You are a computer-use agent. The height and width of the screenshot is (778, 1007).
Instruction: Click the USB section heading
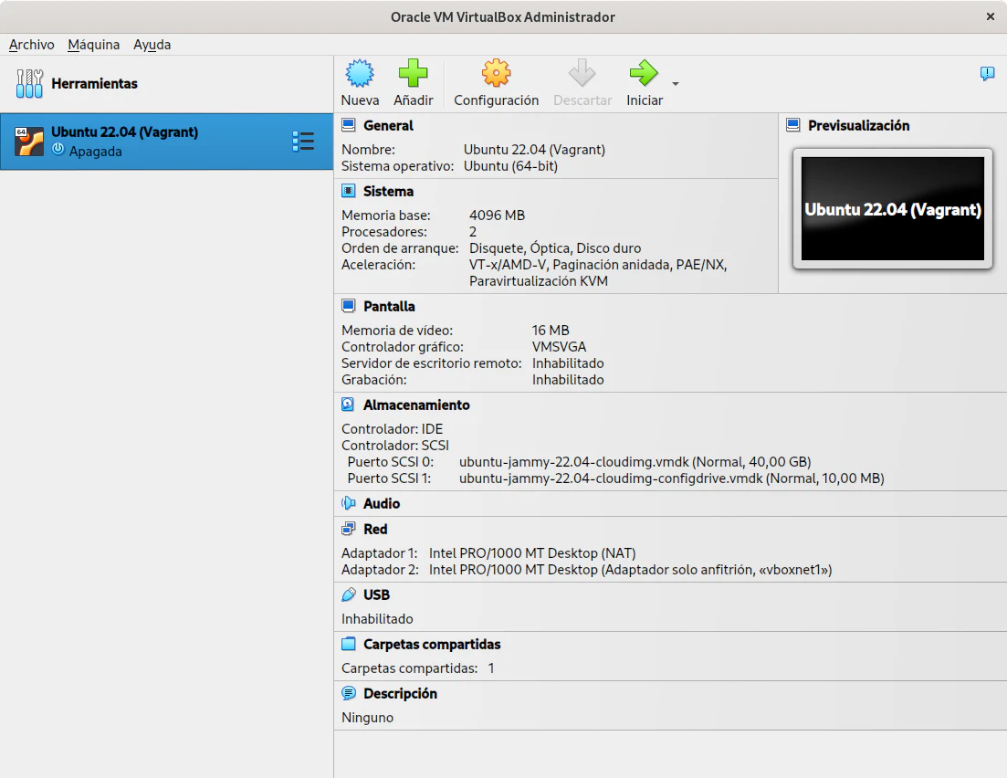[376, 594]
